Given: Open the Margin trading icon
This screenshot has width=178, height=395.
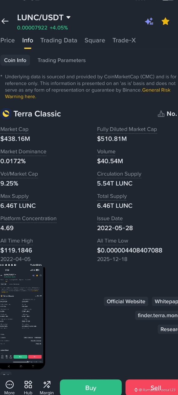Looking at the screenshot, I should 47,387.
